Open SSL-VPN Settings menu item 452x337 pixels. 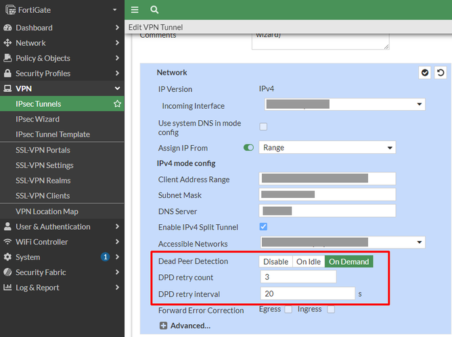pyautogui.click(x=45, y=165)
